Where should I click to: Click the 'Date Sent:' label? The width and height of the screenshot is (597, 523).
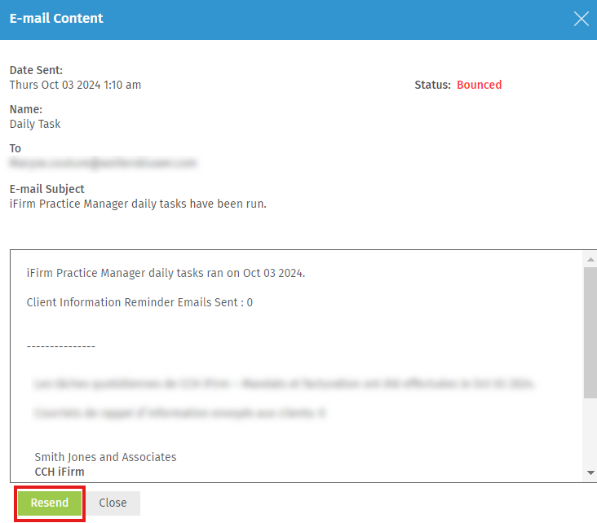[x=36, y=70]
